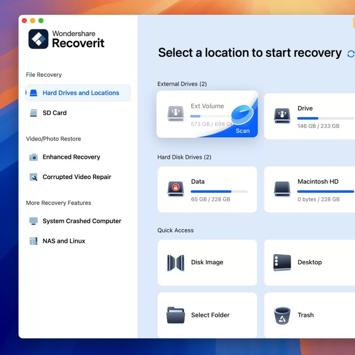Click the refresh locations icon beside heading
The width and height of the screenshot is (355, 355).
[x=351, y=54]
